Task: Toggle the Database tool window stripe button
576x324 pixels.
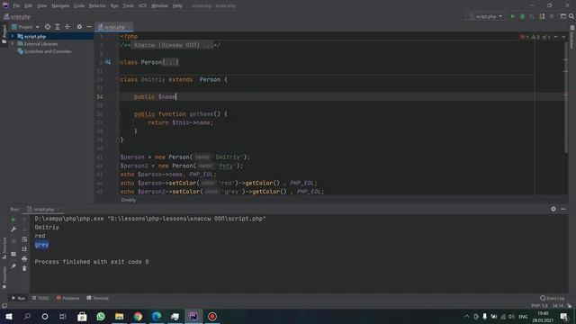Action: tap(572, 37)
